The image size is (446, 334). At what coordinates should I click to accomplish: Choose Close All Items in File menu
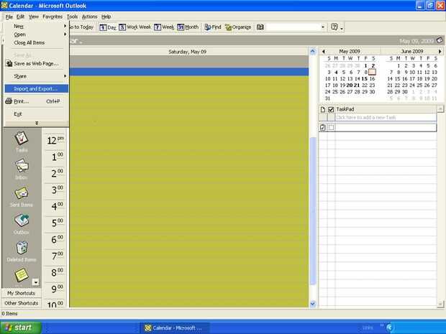[37, 42]
